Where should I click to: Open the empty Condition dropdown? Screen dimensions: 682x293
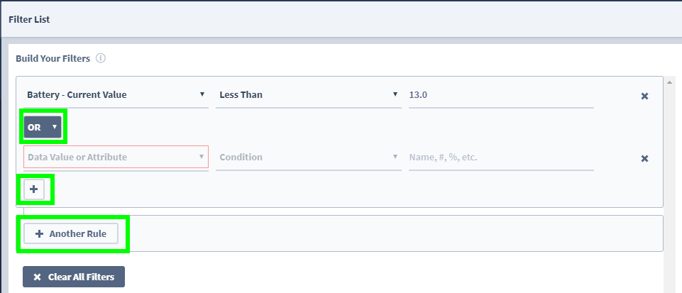[309, 157]
